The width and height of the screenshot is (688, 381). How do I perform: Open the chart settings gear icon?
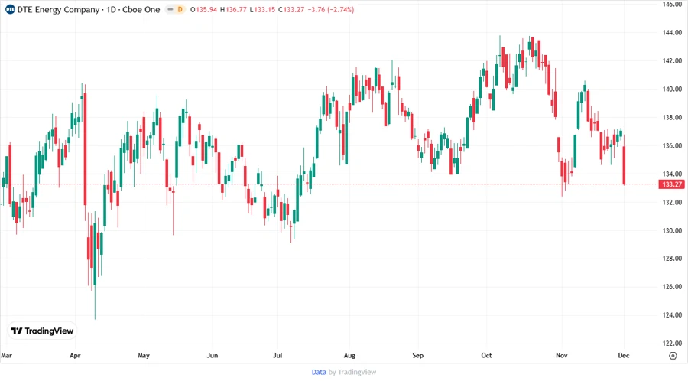pos(673,356)
